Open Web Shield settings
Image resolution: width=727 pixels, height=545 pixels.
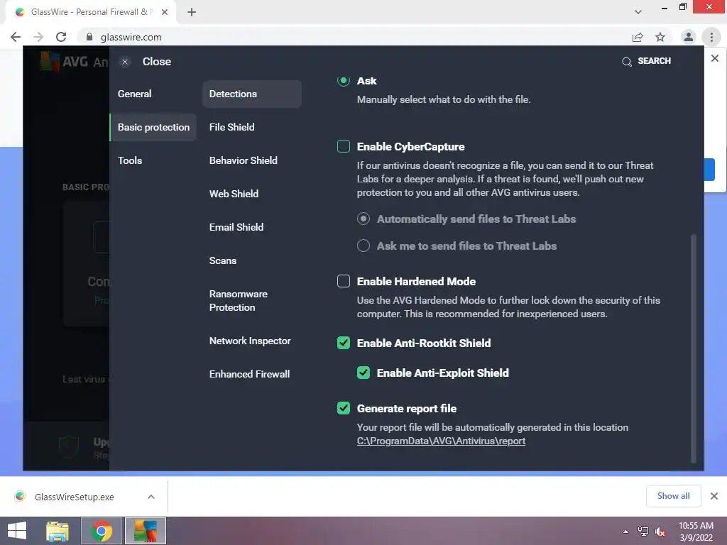coord(234,194)
